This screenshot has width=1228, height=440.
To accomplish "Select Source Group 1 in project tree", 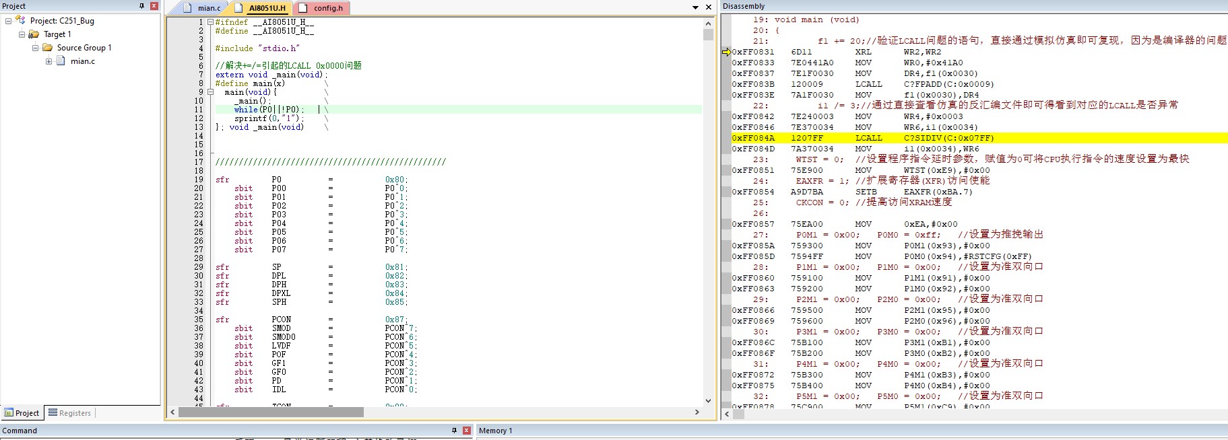I will [84, 48].
